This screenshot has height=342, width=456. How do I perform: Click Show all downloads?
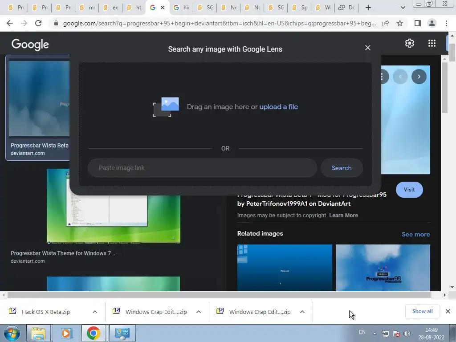(422, 311)
